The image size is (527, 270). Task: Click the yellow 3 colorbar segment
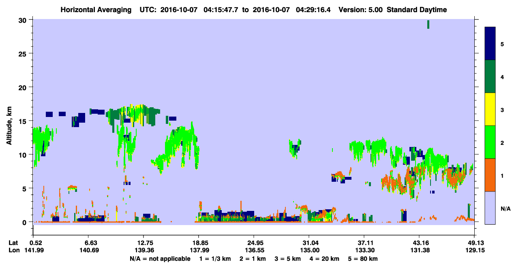tap(490, 109)
